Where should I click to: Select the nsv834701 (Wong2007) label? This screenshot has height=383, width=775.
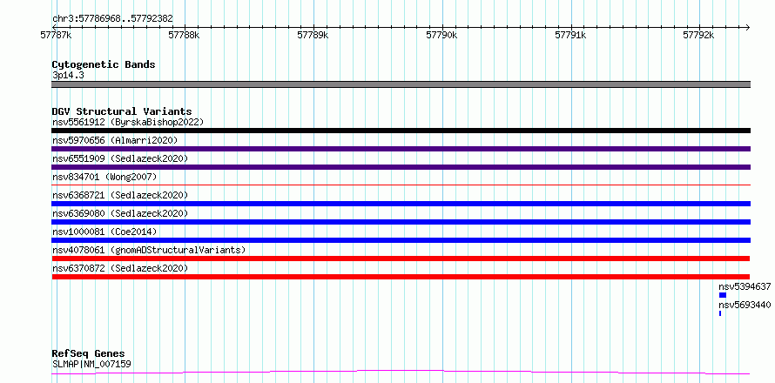coord(104,177)
